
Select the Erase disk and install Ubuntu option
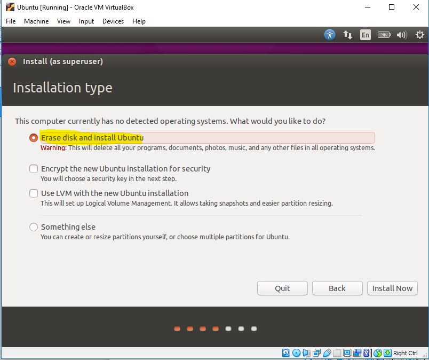(x=33, y=138)
